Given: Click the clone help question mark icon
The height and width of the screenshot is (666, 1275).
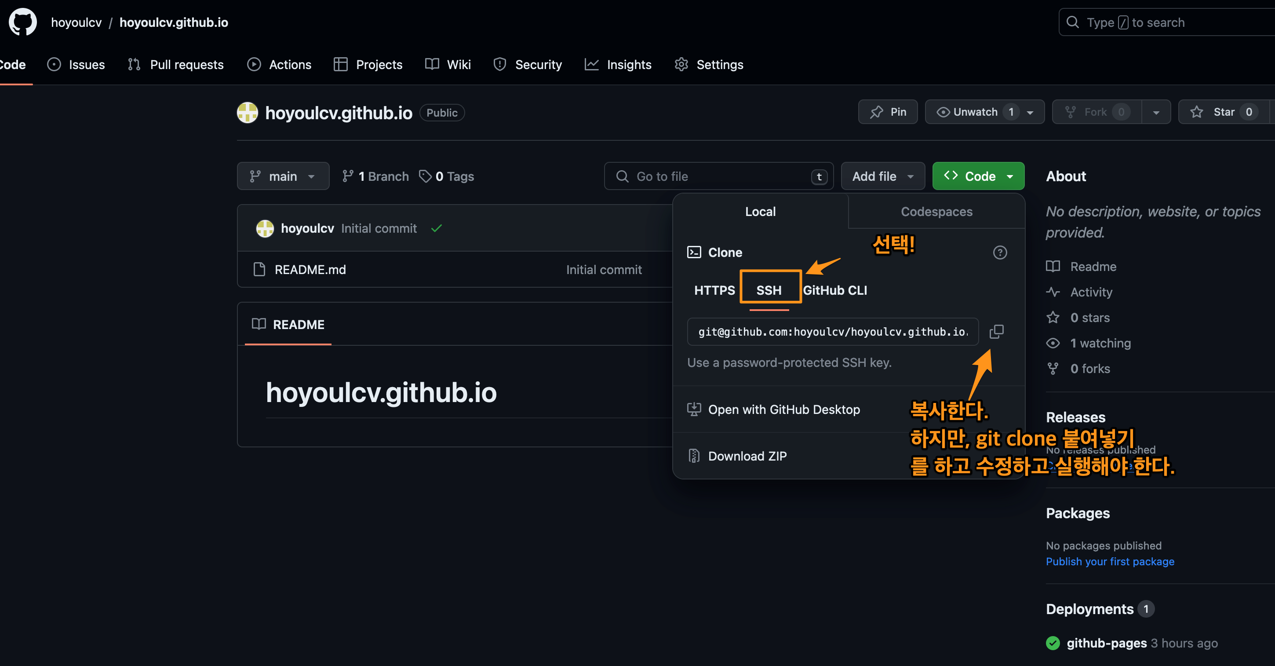Looking at the screenshot, I should 1000,252.
